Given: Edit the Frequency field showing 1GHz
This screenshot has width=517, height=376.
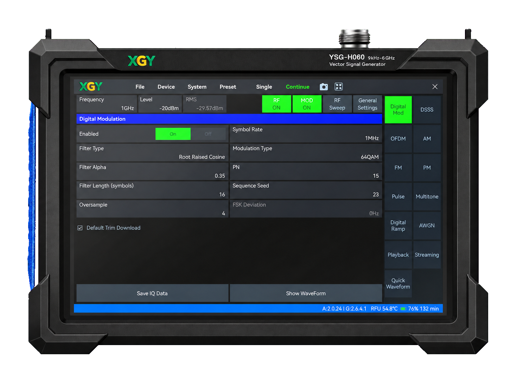Looking at the screenshot, I should 107,104.
